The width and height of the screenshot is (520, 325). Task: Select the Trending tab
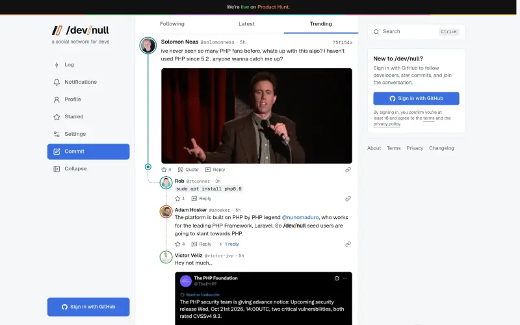click(x=320, y=24)
